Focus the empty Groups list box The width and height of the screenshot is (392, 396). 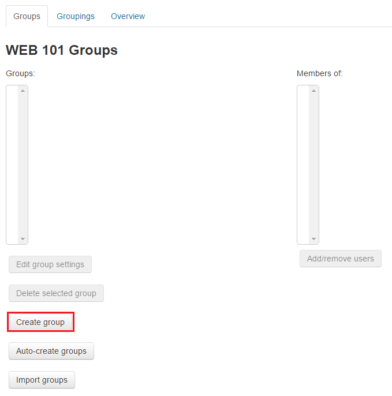(12, 165)
